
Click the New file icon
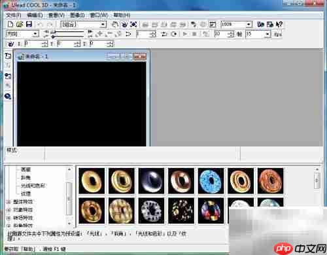coord(10,24)
